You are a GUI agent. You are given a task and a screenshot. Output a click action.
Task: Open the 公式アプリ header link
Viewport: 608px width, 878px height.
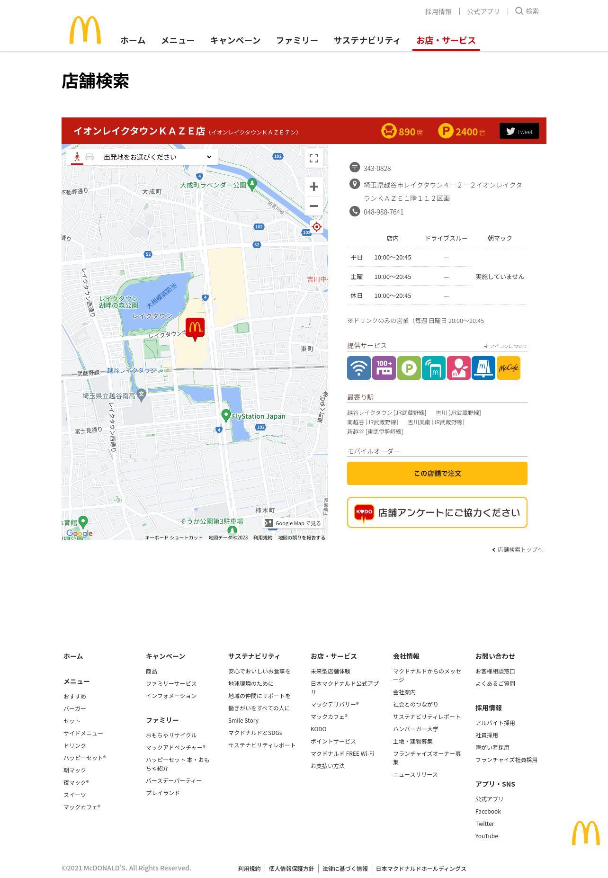point(483,11)
